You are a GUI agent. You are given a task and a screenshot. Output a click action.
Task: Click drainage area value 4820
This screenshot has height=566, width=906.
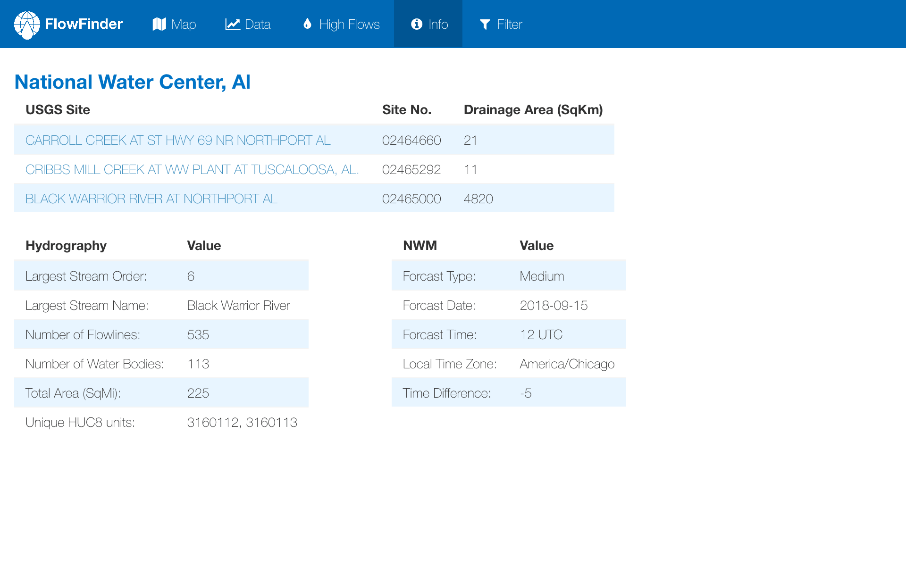pos(478,199)
